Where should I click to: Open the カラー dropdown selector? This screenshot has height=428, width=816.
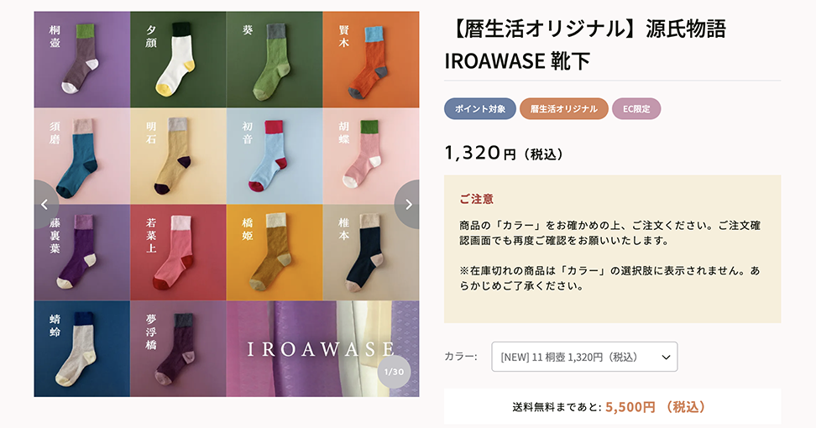(x=584, y=357)
